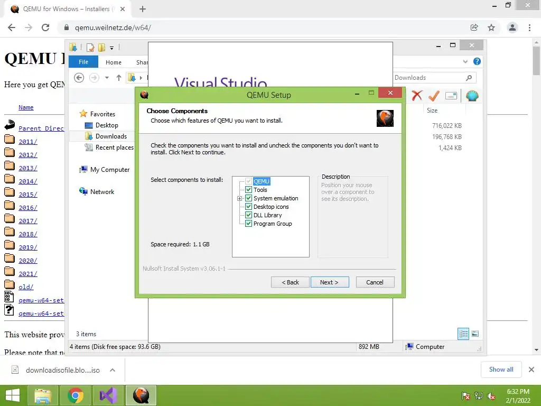The width and height of the screenshot is (541, 406).
Task: Cancel the QEMU Setup installer
Action: [375, 282]
